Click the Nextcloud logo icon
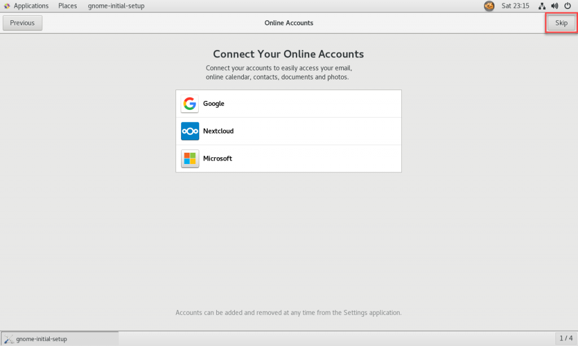The width and height of the screenshot is (578, 346). [x=190, y=131]
